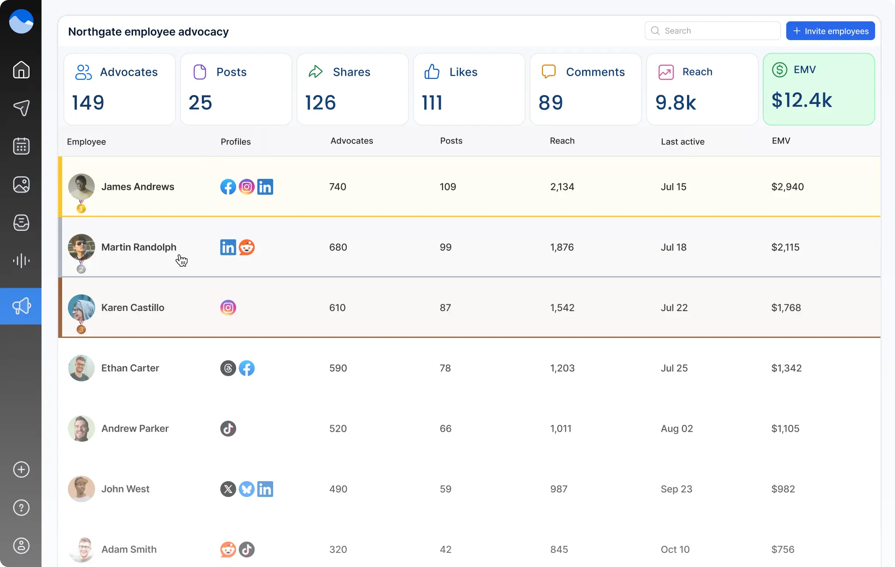
Task: Click Andrew Parker's TikTok icon
Action: (228, 428)
